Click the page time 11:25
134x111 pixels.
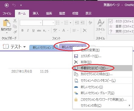tap(44, 71)
